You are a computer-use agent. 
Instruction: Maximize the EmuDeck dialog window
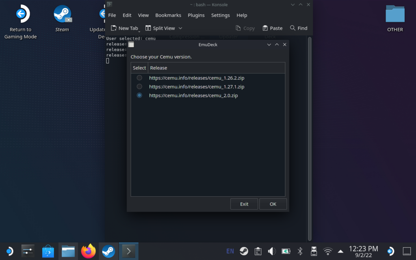click(x=277, y=45)
